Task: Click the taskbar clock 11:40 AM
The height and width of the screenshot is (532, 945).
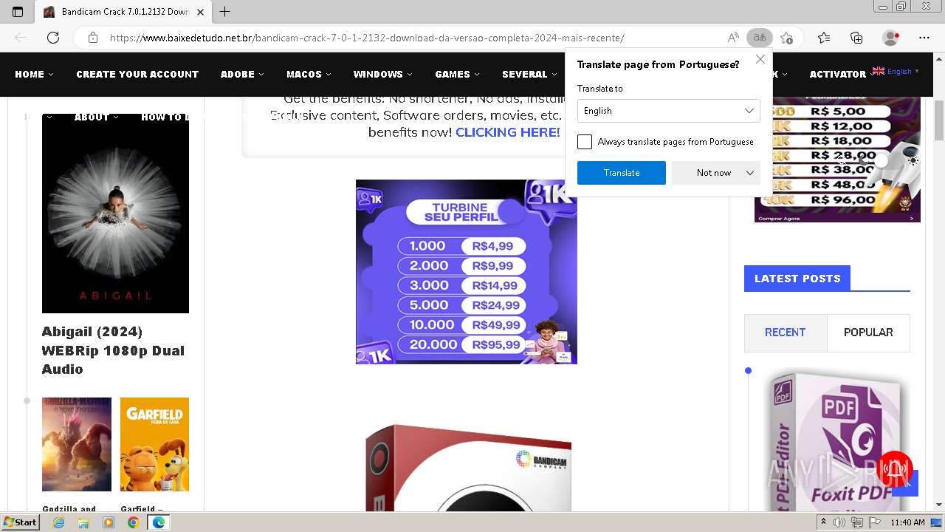Action: (907, 522)
